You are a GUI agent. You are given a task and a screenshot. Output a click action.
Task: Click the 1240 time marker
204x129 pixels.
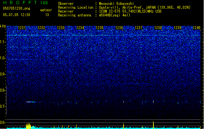click(197, 28)
